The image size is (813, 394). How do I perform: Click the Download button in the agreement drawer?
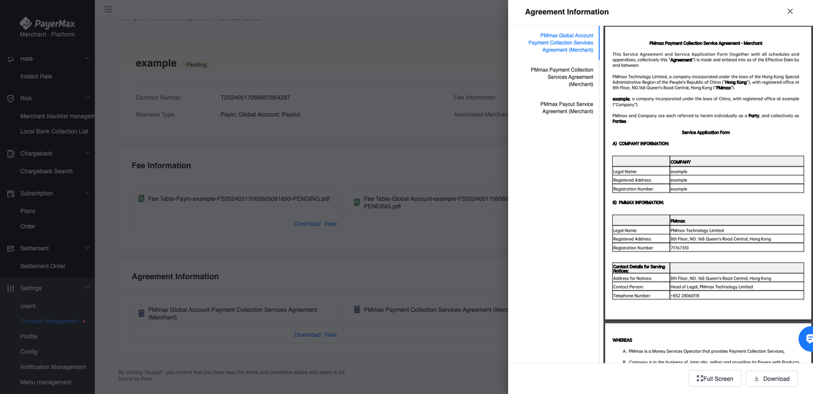click(772, 379)
